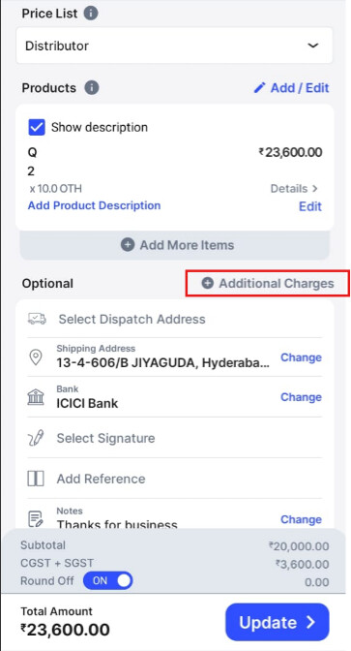Expand product Details chevron
The height and width of the screenshot is (651, 351).
[314, 189]
